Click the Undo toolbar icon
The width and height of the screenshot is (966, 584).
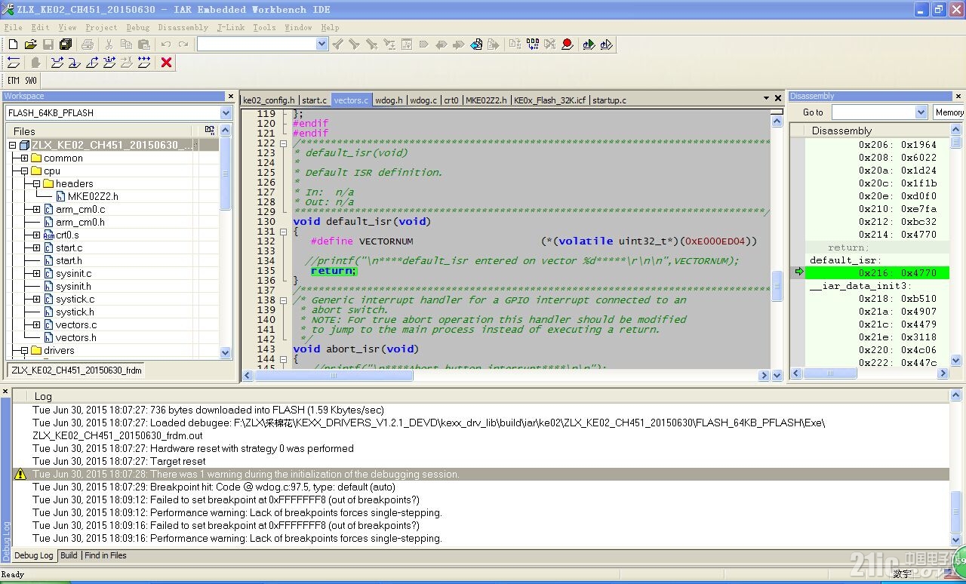click(x=166, y=45)
